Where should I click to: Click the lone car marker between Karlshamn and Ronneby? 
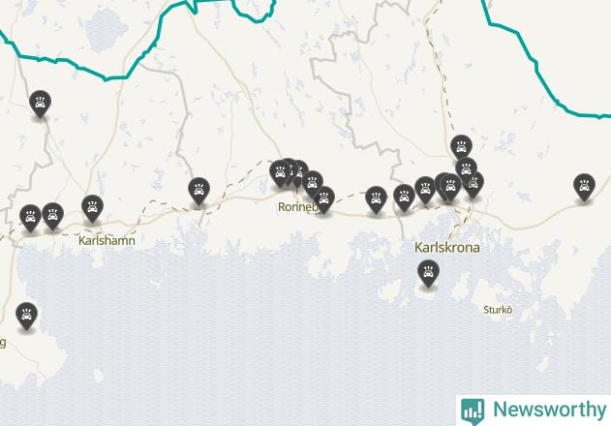pos(199,190)
